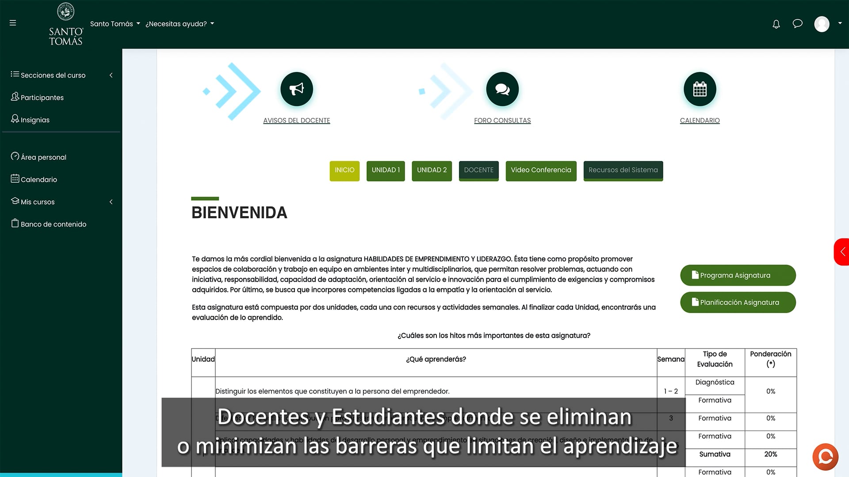Viewport: 849px width, 477px height.
Task: Collapse the Secciones del curso section
Action: (111, 75)
